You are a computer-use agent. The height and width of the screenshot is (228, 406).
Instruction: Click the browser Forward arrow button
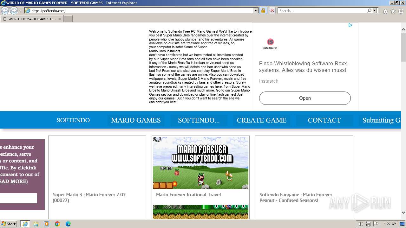(x=14, y=10)
